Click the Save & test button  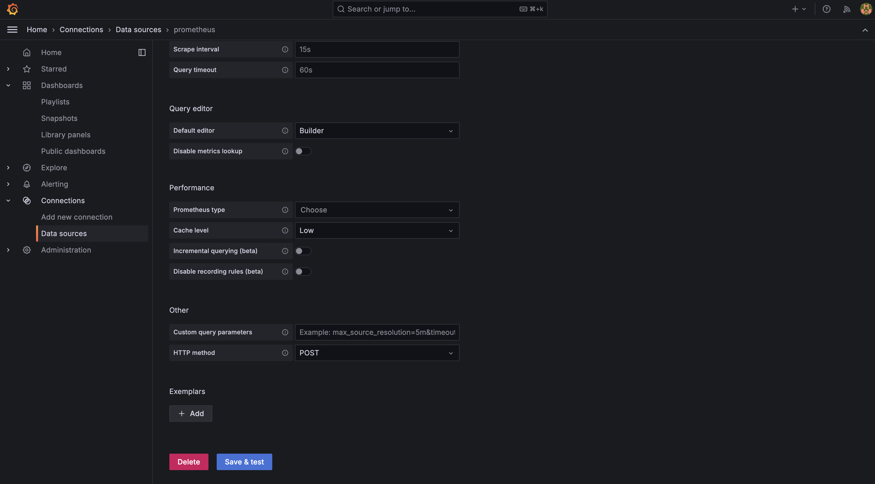pos(244,462)
